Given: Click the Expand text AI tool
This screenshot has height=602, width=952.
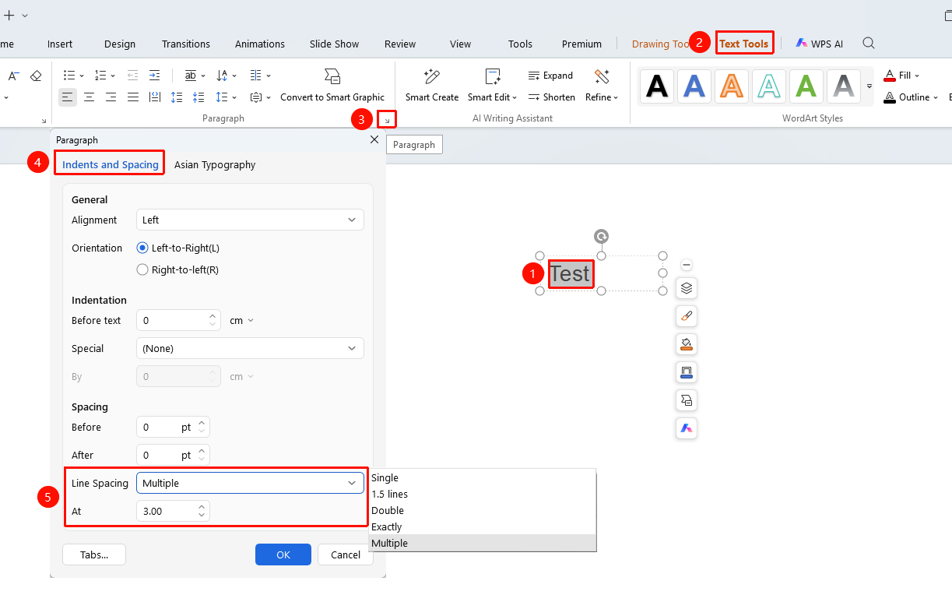Looking at the screenshot, I should coord(550,76).
